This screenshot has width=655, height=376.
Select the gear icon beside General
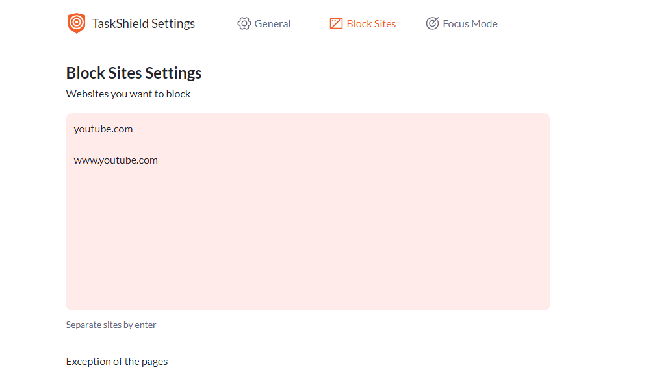click(x=244, y=23)
